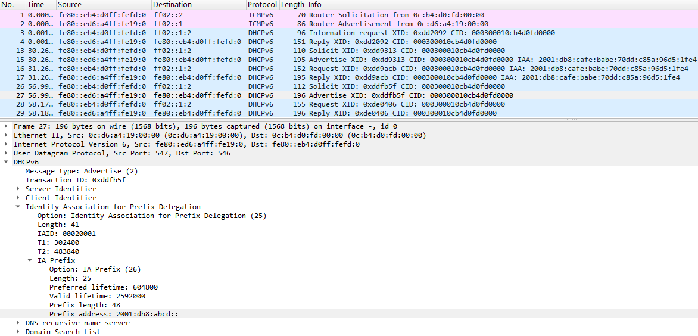
Task: Expand the Client Identifier node
Action: [x=18, y=198]
